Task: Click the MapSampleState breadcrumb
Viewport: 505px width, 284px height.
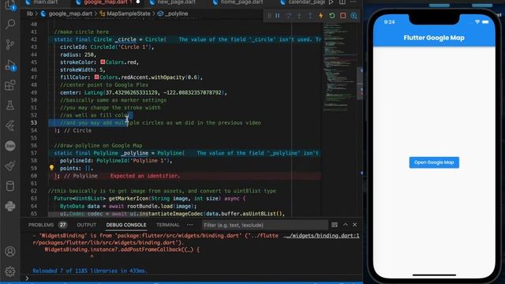Action: tap(128, 14)
